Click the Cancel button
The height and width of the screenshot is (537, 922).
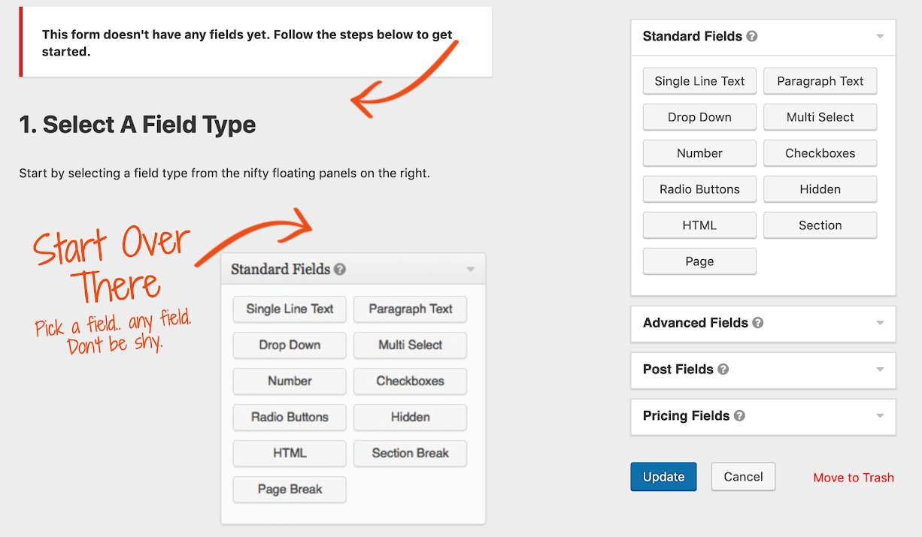click(x=743, y=477)
